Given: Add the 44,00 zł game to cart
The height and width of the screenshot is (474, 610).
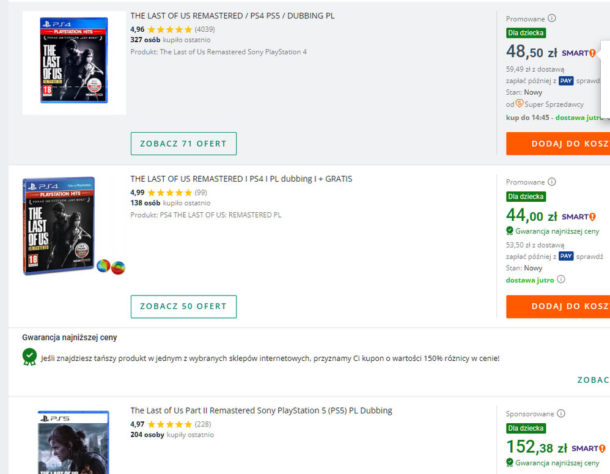Looking at the screenshot, I should pos(557,306).
